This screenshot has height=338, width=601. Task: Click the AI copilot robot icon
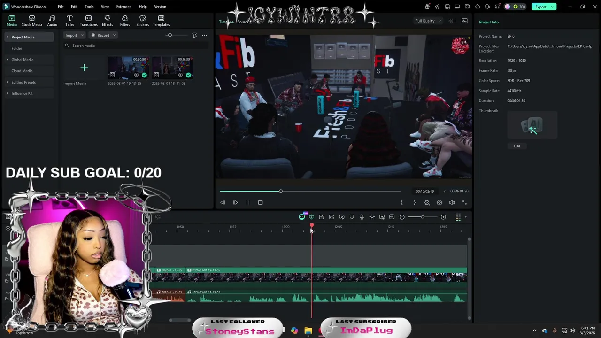pos(302,217)
